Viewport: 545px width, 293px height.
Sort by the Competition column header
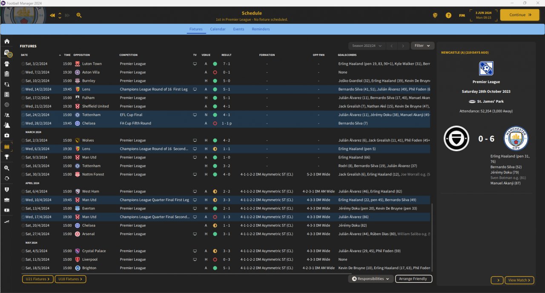pyautogui.click(x=128, y=55)
